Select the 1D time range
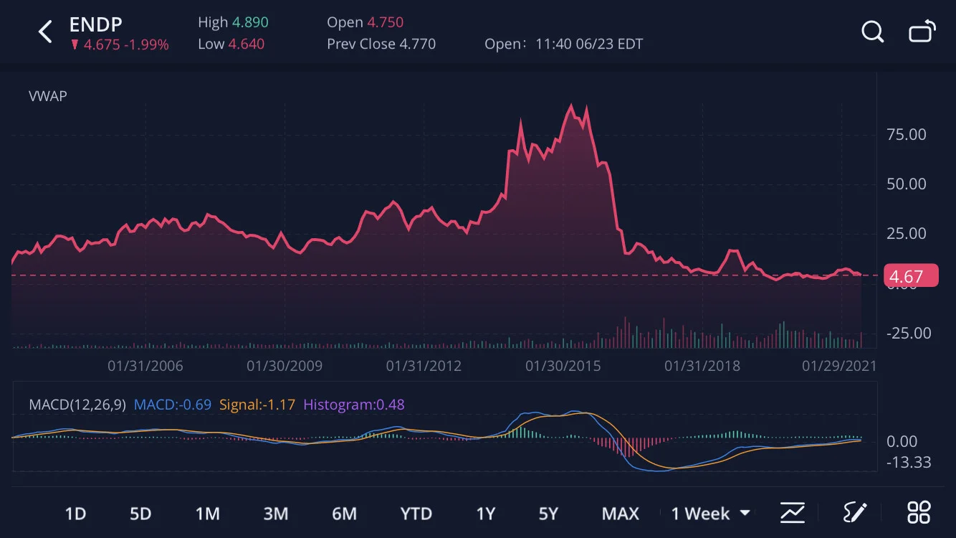 click(x=75, y=514)
